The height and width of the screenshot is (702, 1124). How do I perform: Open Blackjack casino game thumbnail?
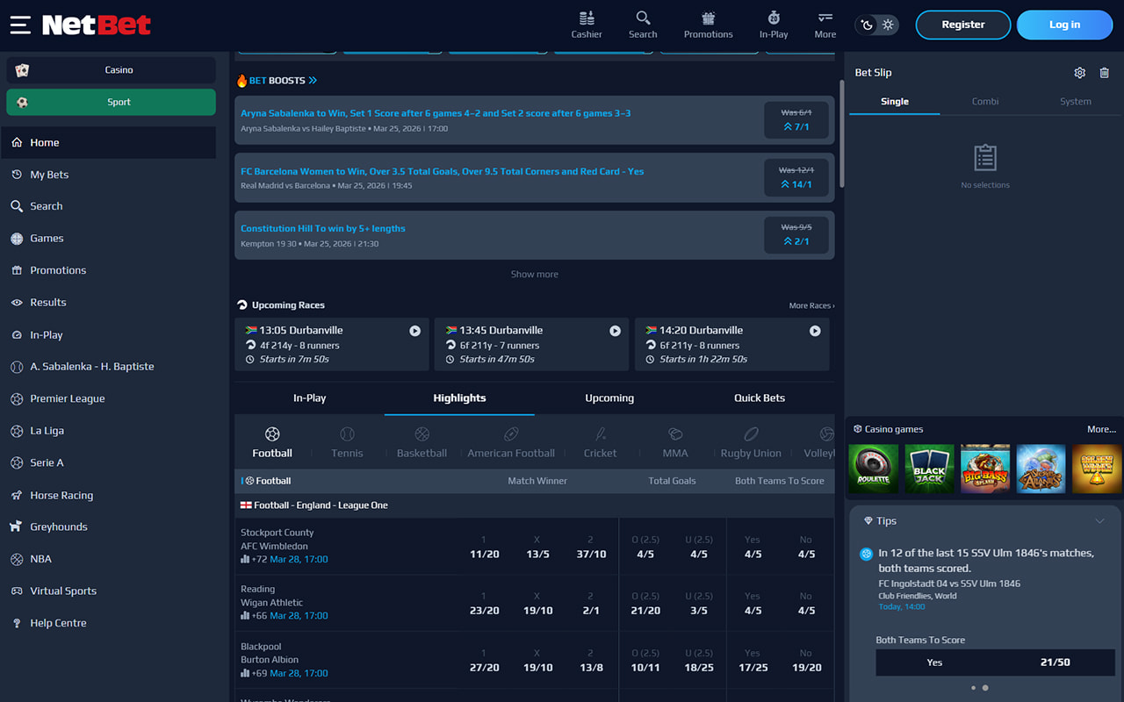(929, 469)
